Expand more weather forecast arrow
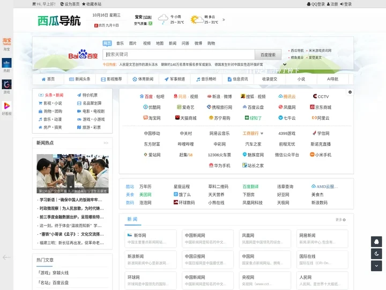The image size is (386, 290). click(224, 19)
